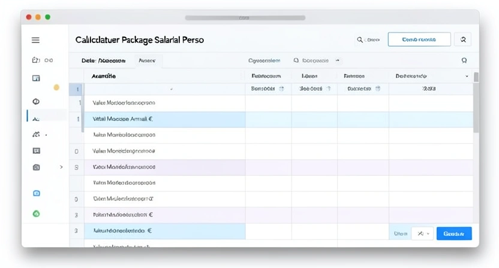Image resolution: width=499 pixels, height=268 pixels.
Task: Click the third column header of the table
Action: click(x=309, y=76)
